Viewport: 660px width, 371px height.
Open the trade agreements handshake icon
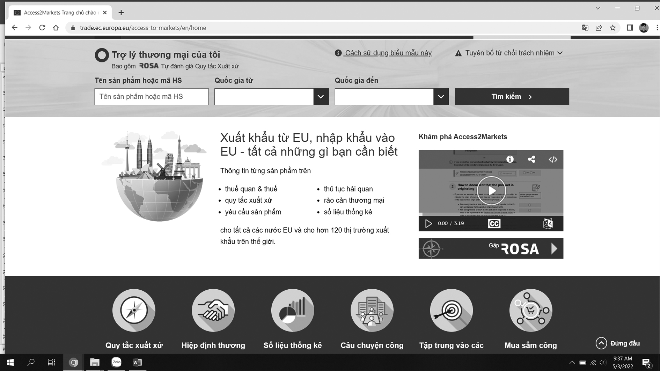[213, 310]
